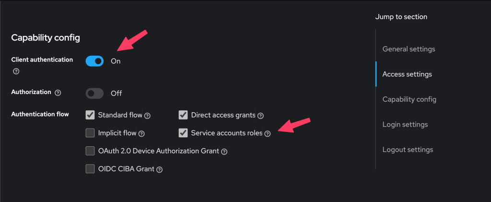The height and width of the screenshot is (202, 491).
Task: Go to Login settings section
Action: 405,124
